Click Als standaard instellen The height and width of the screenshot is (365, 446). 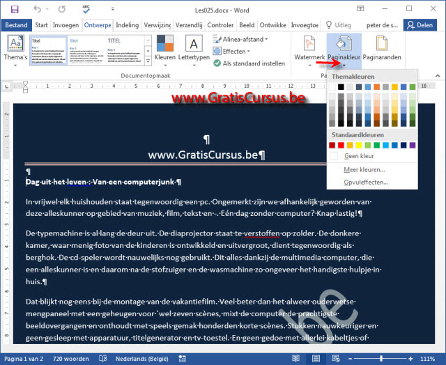tap(249, 63)
